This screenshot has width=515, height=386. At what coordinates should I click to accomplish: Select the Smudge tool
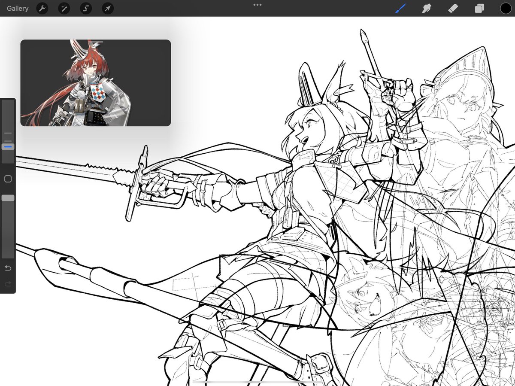(427, 8)
